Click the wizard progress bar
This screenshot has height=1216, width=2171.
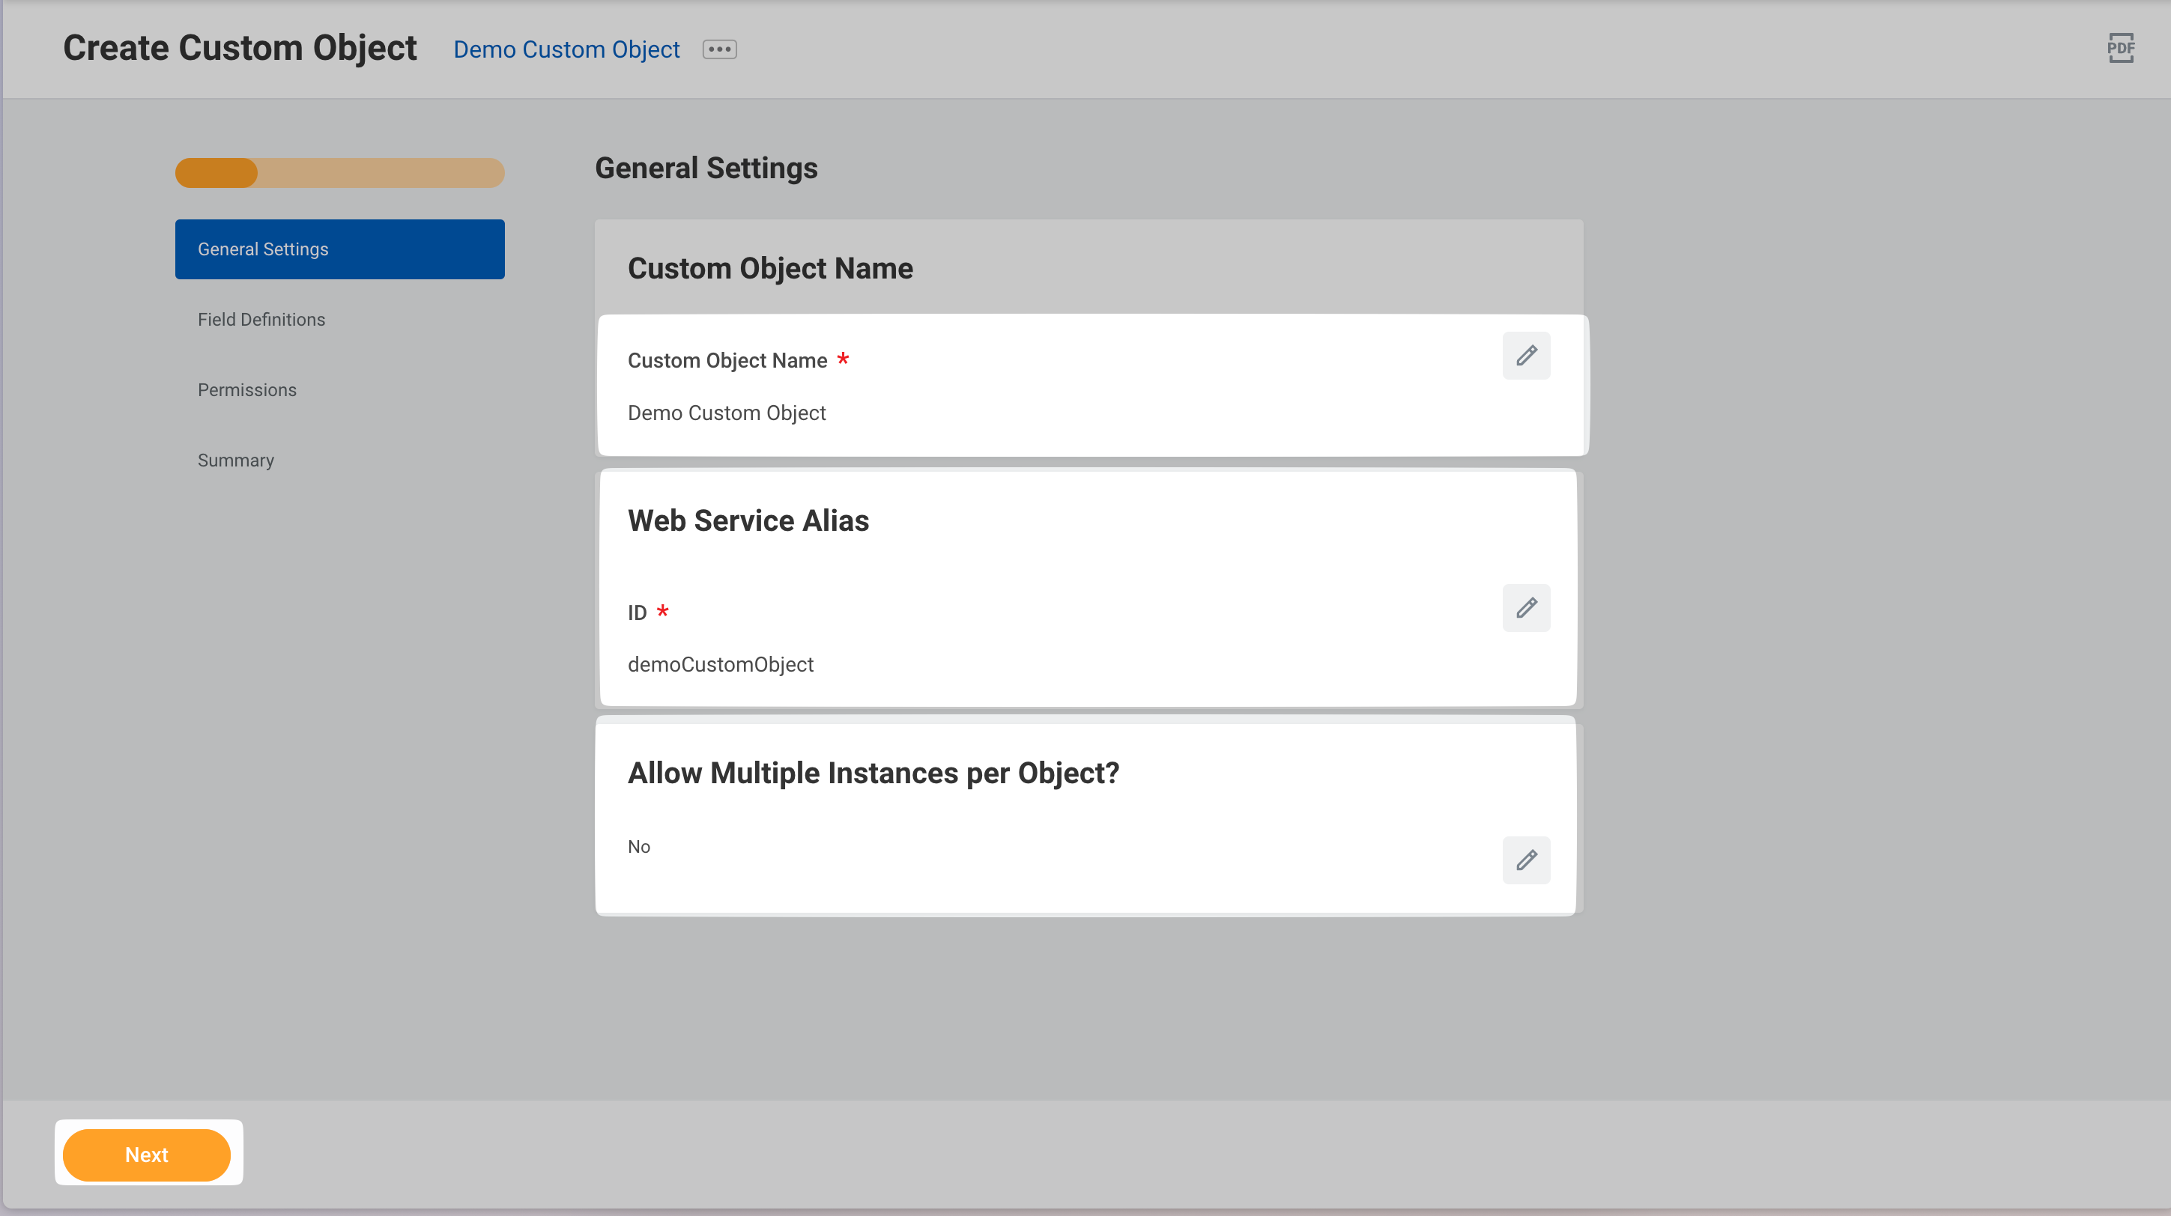pyautogui.click(x=339, y=173)
